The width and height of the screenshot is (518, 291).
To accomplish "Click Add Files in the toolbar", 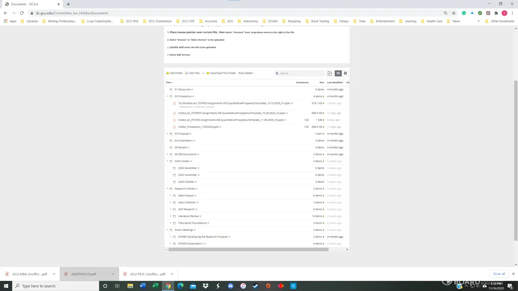I will click(193, 73).
